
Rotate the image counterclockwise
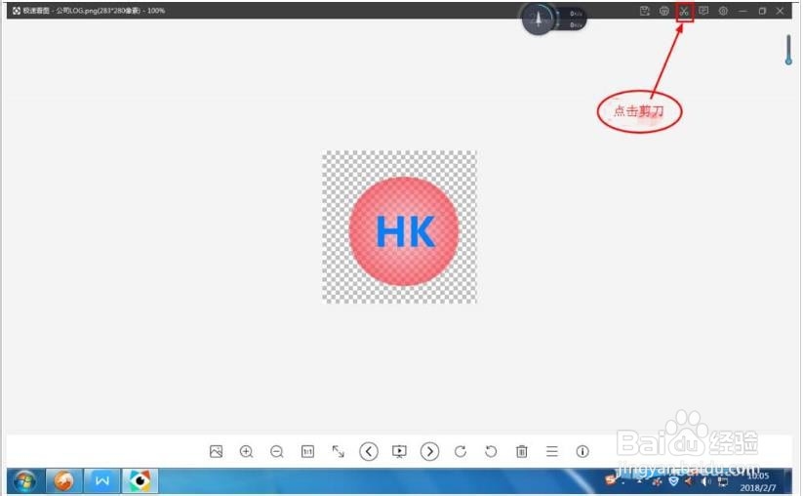[x=491, y=451]
